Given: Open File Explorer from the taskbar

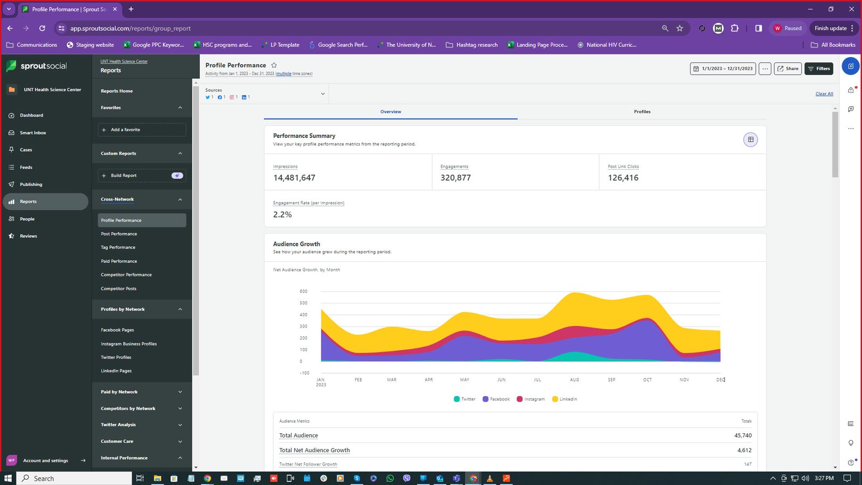Looking at the screenshot, I should tap(157, 478).
